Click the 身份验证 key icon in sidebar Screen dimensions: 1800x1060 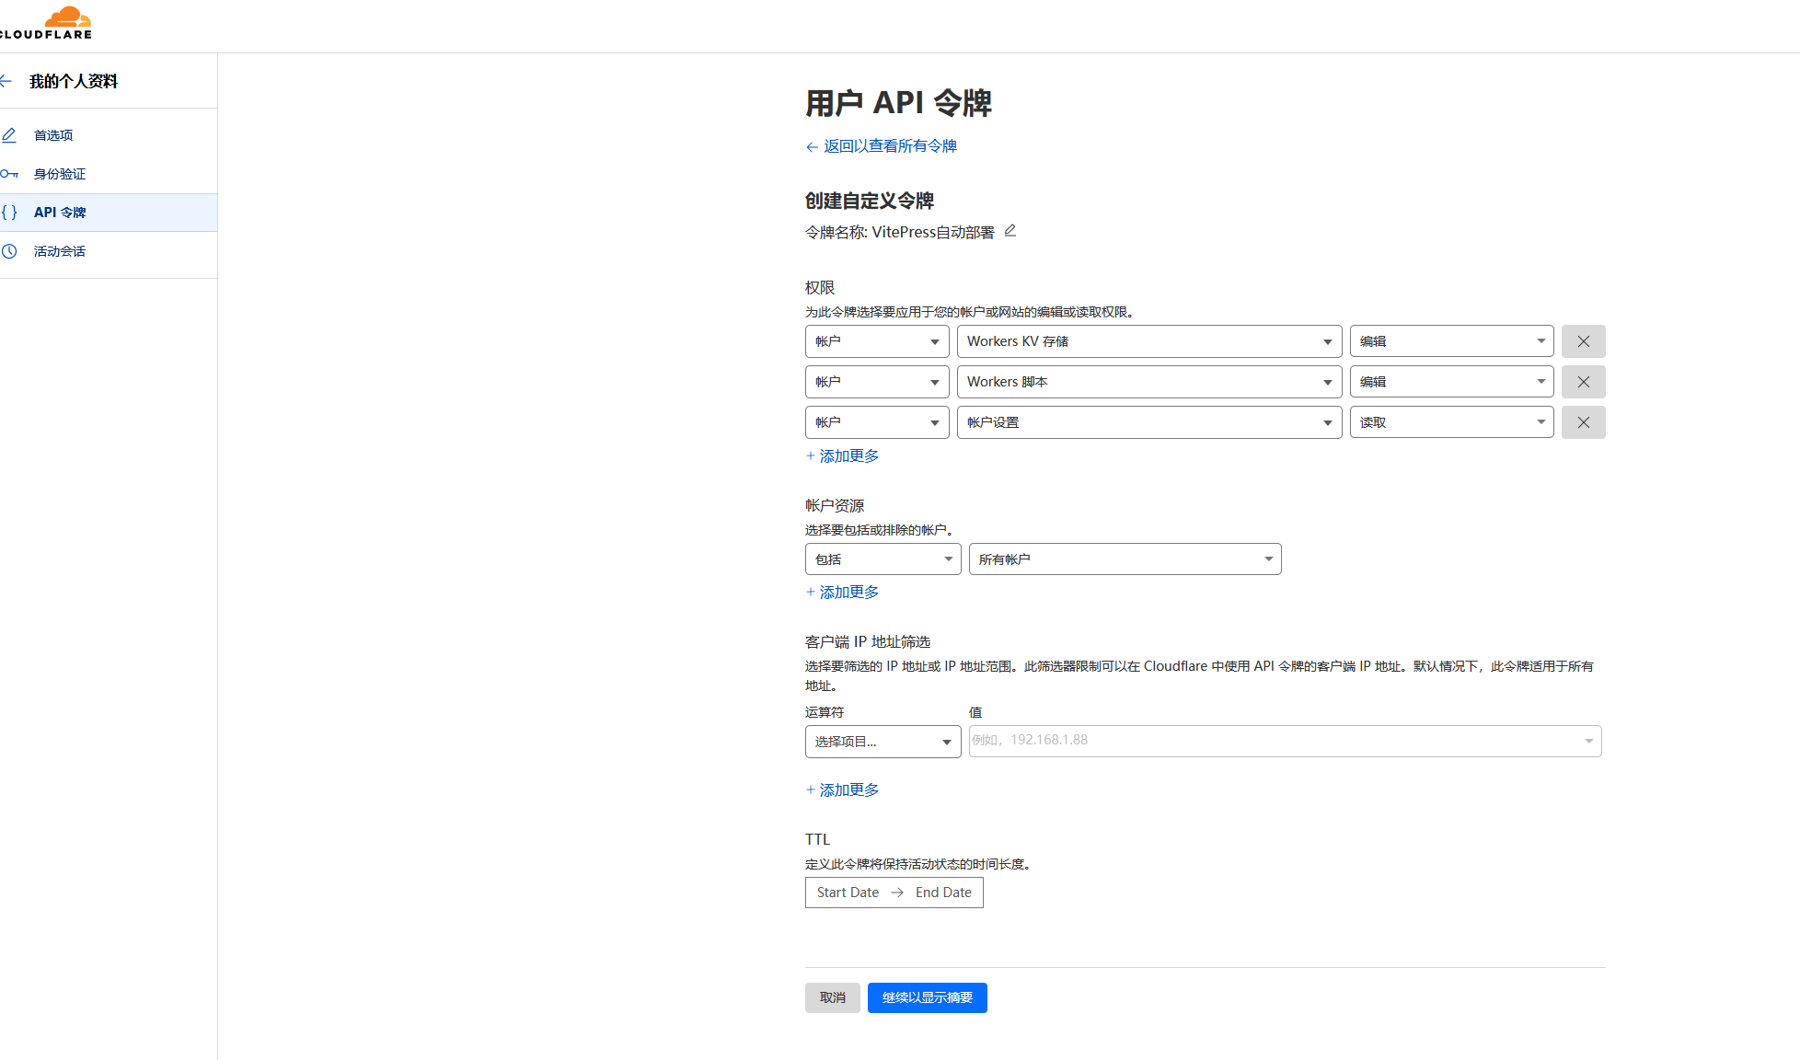click(x=9, y=174)
